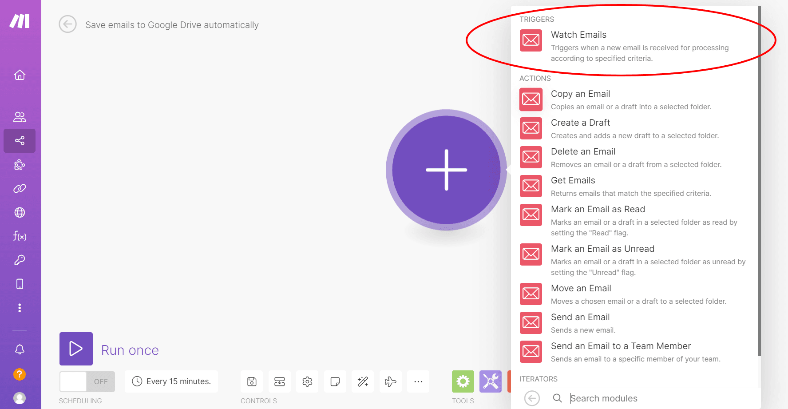Select the Keys icon in the sidebar
The width and height of the screenshot is (788, 409).
click(x=20, y=260)
